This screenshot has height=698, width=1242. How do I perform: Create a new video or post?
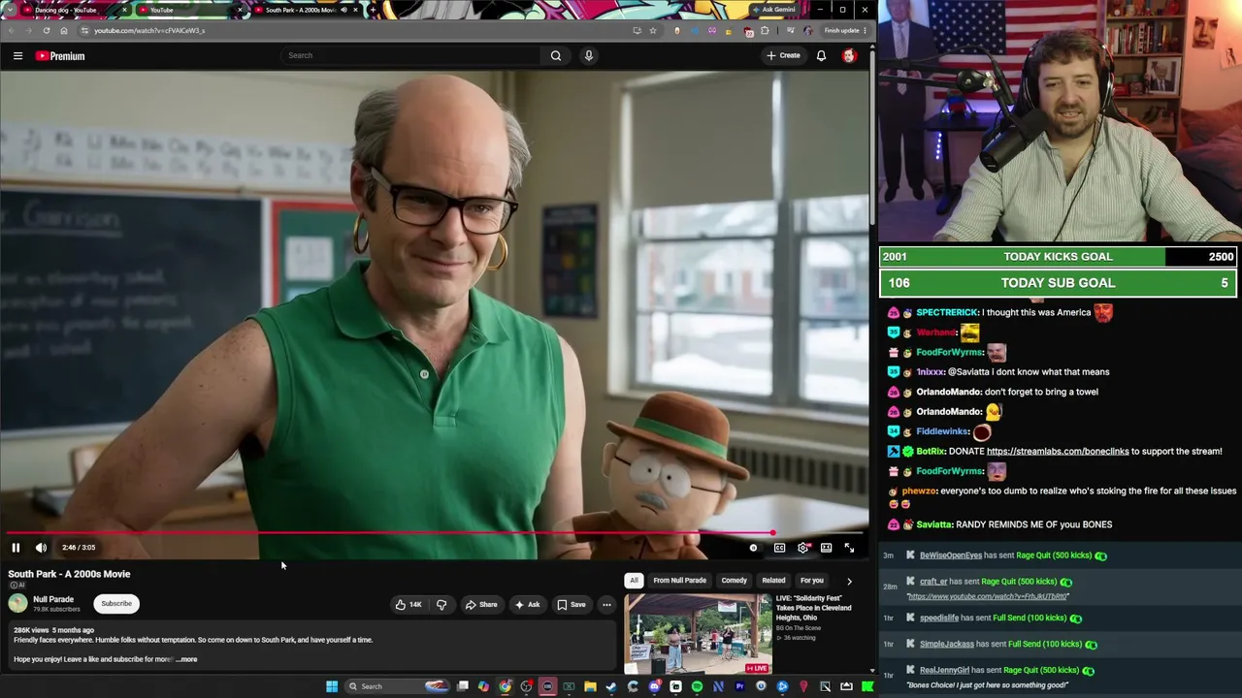(x=784, y=55)
